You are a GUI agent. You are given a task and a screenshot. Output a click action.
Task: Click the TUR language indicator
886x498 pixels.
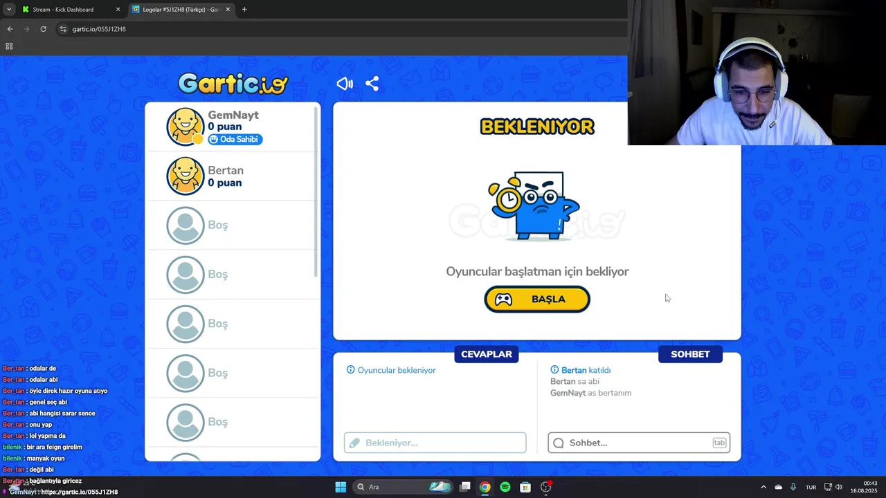[811, 487]
